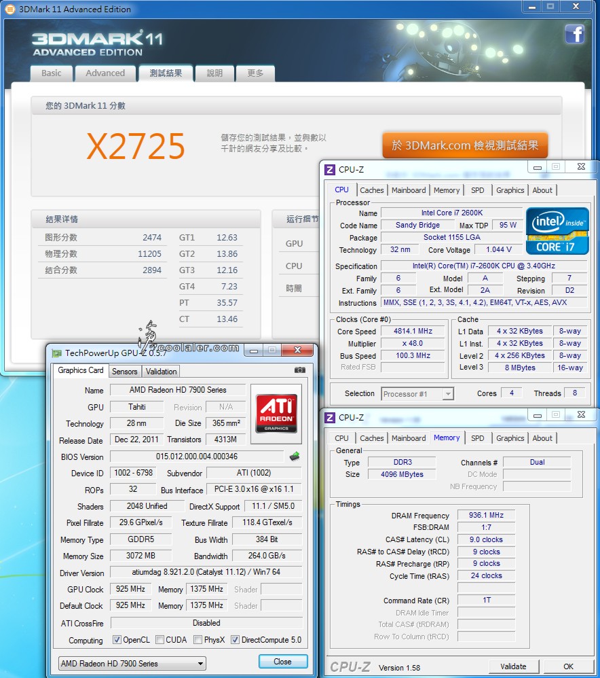Toggle the PhysX checkbox

tap(198, 639)
